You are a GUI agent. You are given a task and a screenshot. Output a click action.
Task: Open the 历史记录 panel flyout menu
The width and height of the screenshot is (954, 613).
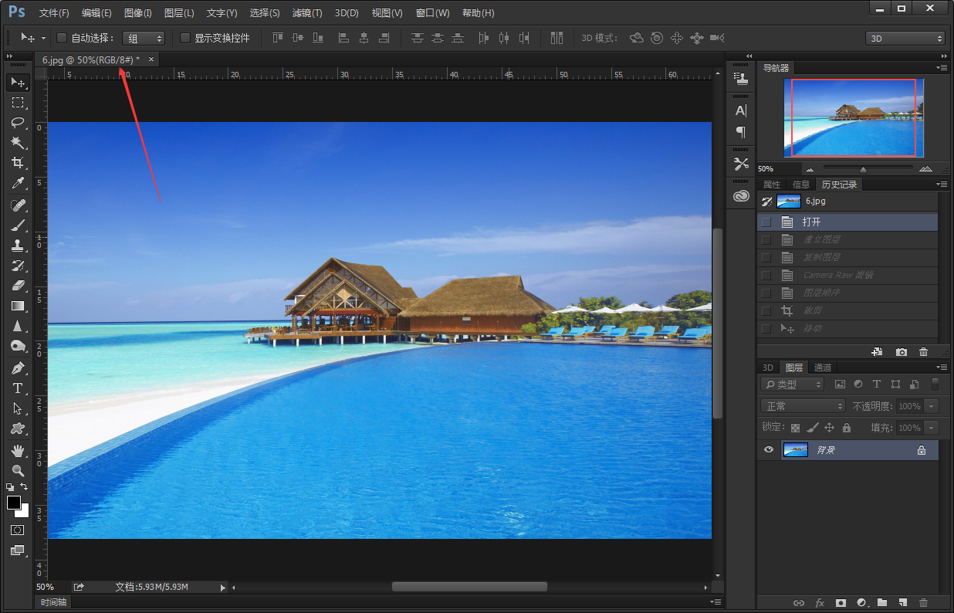pos(942,185)
